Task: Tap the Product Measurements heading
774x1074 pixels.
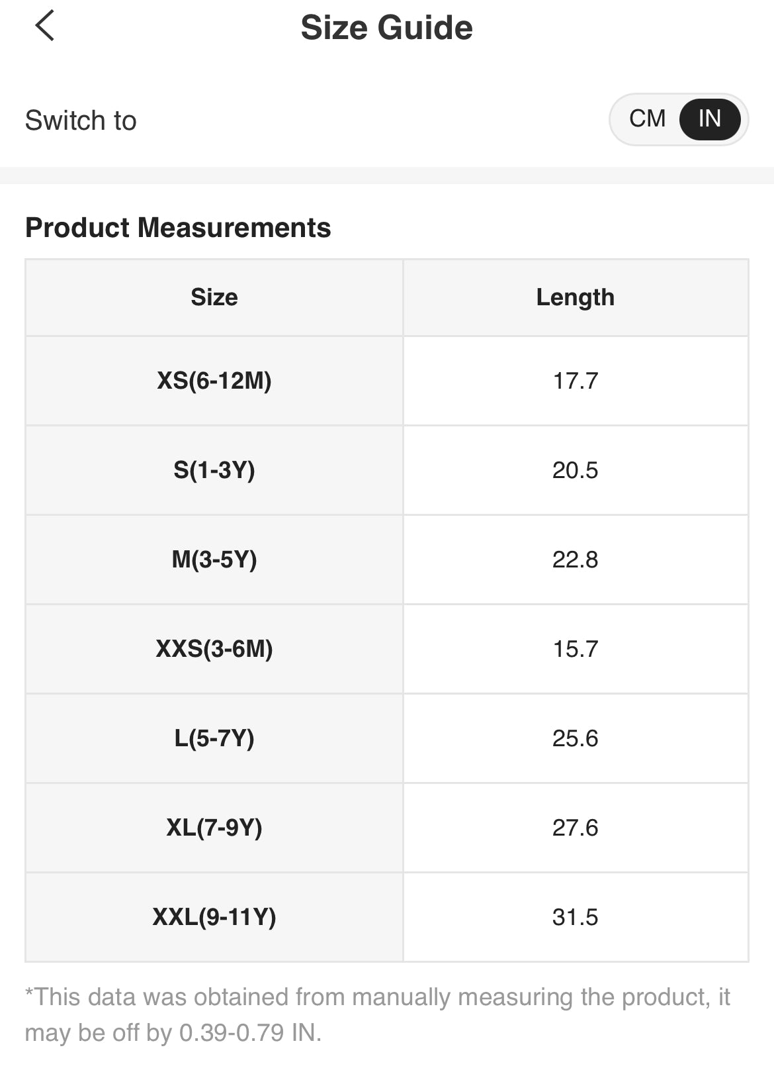Action: (178, 228)
